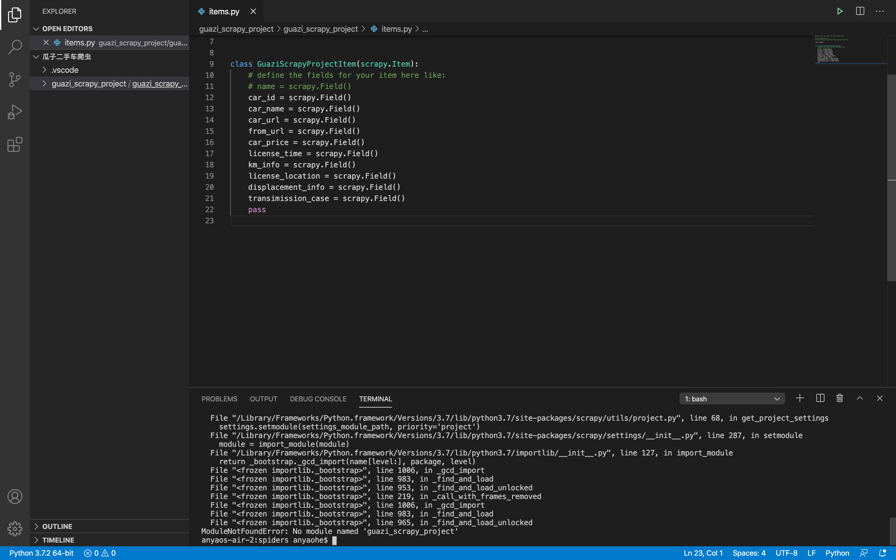Select items.py entry in Open Editors
The width and height of the screenshot is (896, 560).
point(110,43)
